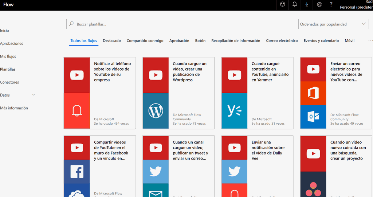373x197 pixels.
Task: Show more categories with the ellipsis button
Action: coord(370,41)
